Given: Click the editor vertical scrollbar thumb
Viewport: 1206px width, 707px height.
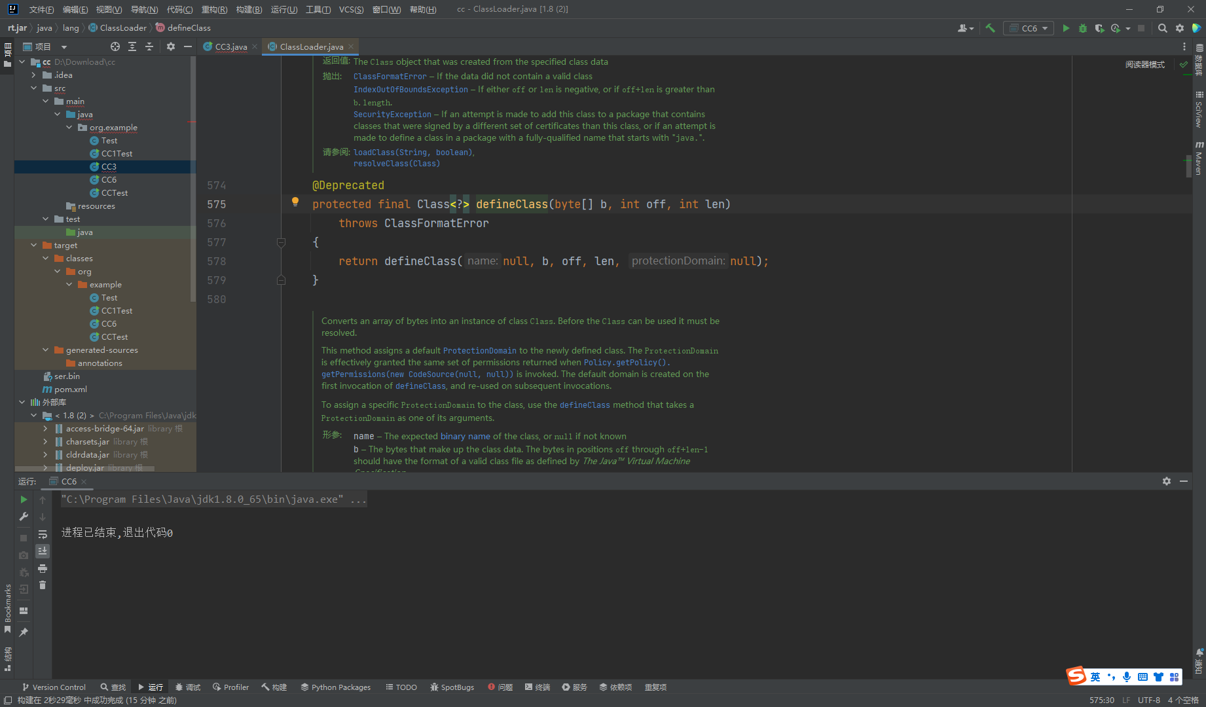Looking at the screenshot, I should tap(1188, 166).
